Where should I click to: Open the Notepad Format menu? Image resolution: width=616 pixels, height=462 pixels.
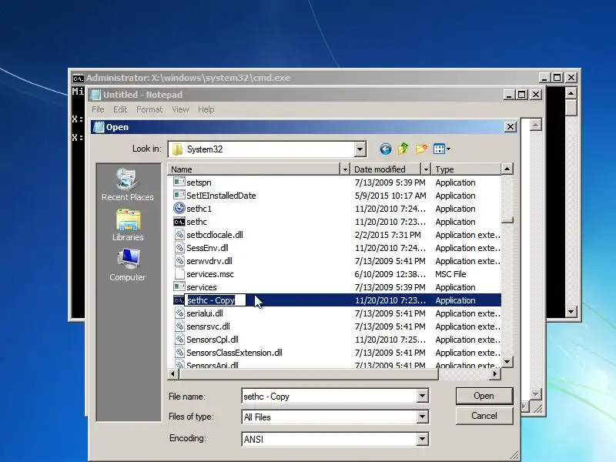[149, 109]
